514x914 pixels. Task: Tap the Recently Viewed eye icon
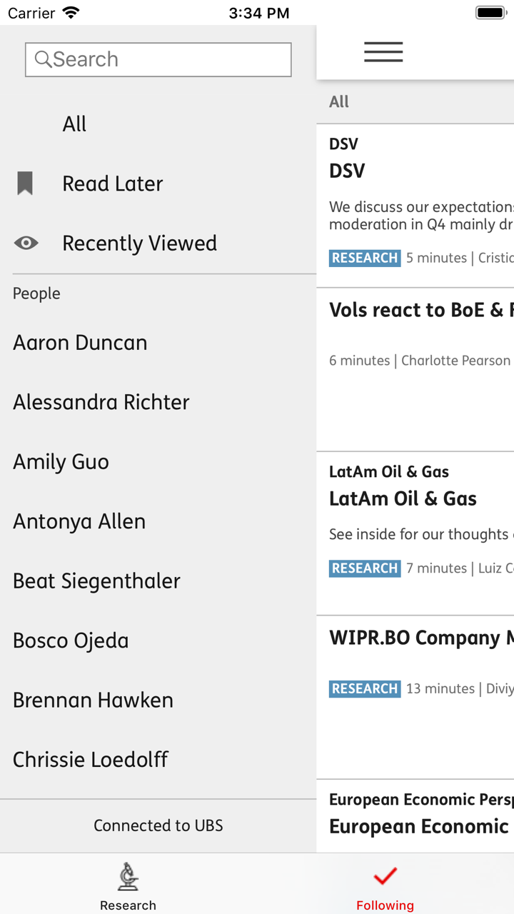(26, 243)
